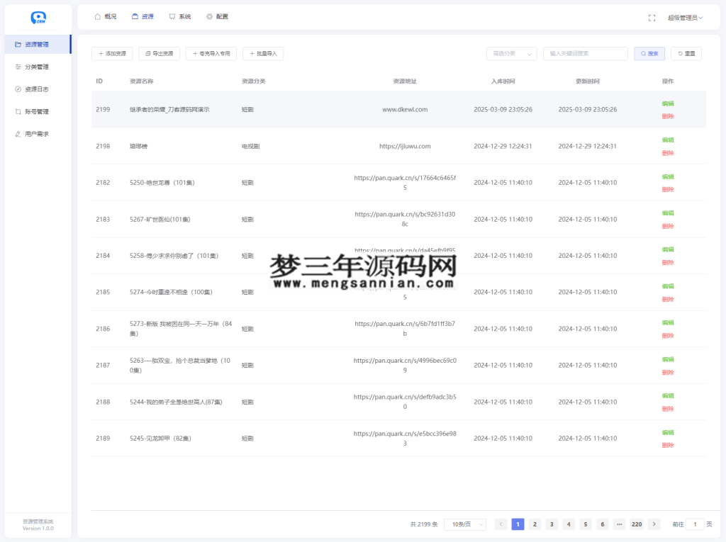
Task: Click the keyword search input field
Action: pyautogui.click(x=585, y=53)
